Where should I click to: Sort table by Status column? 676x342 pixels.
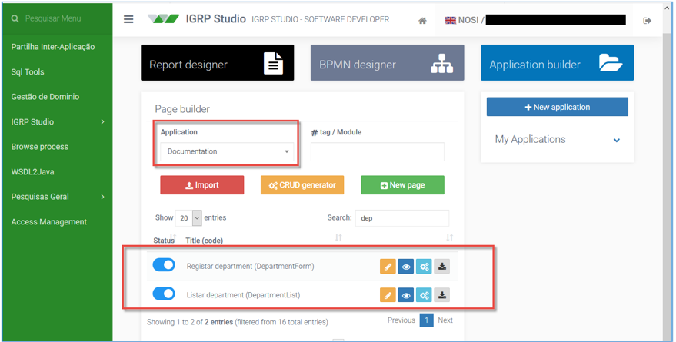164,241
